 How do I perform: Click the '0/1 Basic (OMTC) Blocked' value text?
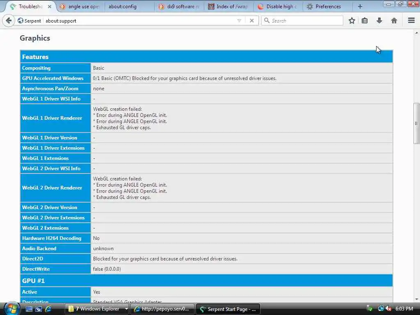185,78
